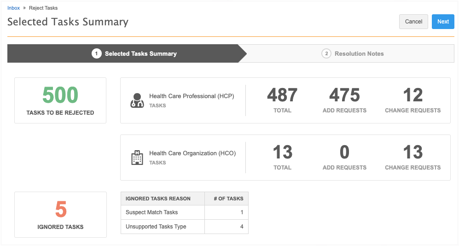Select the 5 ignored tasks card
This screenshot has height=246, width=459.
pos(60,215)
